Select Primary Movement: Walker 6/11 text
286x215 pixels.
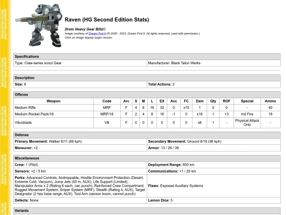click(48, 142)
